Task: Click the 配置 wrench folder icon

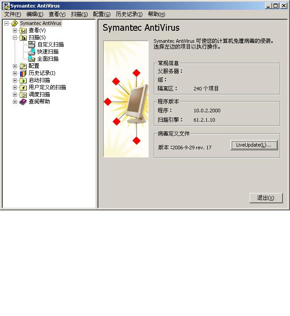Action: 23,66
